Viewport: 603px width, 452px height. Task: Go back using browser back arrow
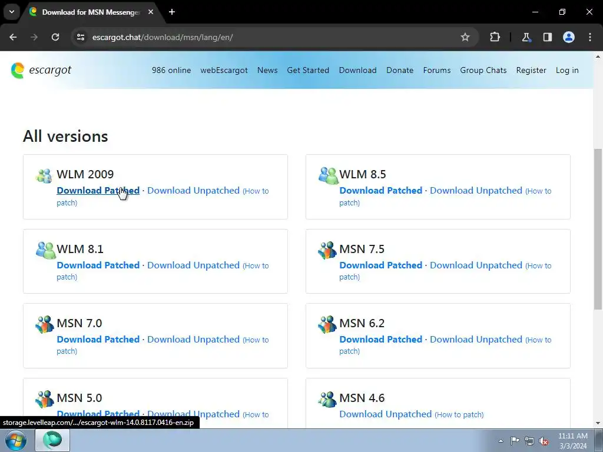click(x=13, y=37)
